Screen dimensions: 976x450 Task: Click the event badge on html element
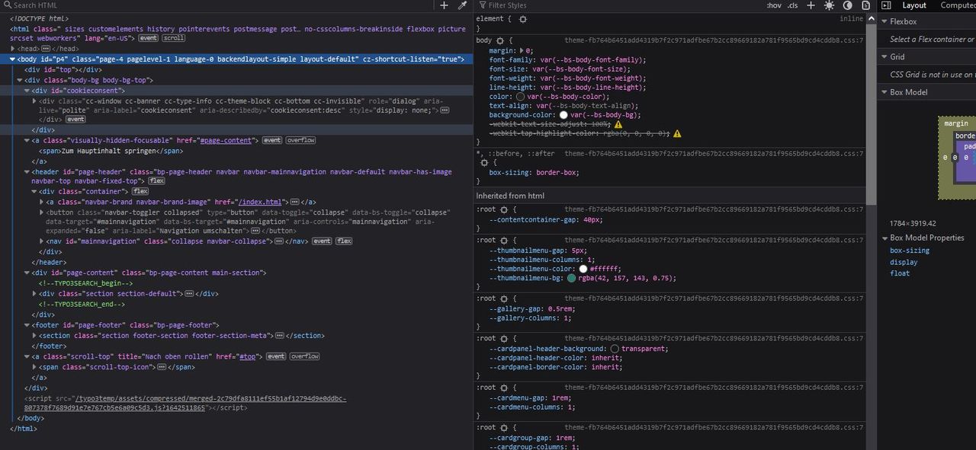click(x=149, y=38)
